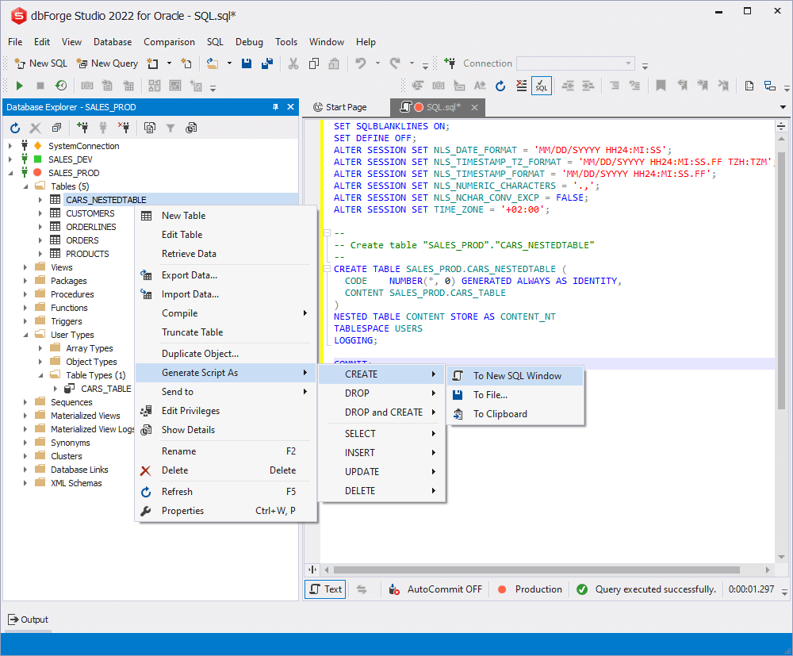Click the Production status indicator
793x656 pixels.
pos(531,589)
